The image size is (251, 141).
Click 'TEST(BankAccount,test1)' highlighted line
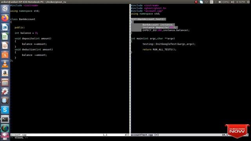click(x=148, y=19)
